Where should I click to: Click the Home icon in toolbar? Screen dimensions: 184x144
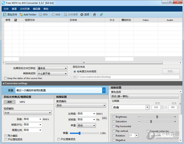pyautogui.click(x=94, y=14)
